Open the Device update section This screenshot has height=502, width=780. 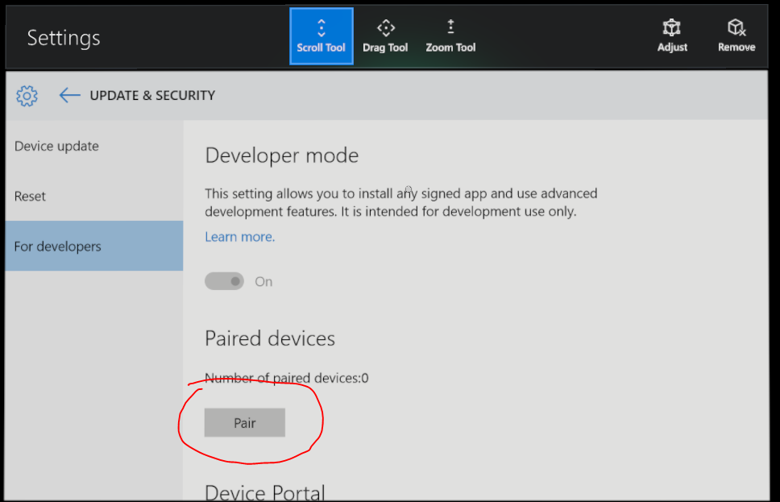pos(56,146)
